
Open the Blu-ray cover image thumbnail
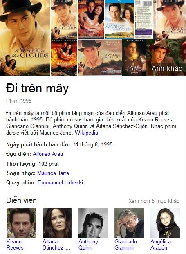click(x=119, y=19)
